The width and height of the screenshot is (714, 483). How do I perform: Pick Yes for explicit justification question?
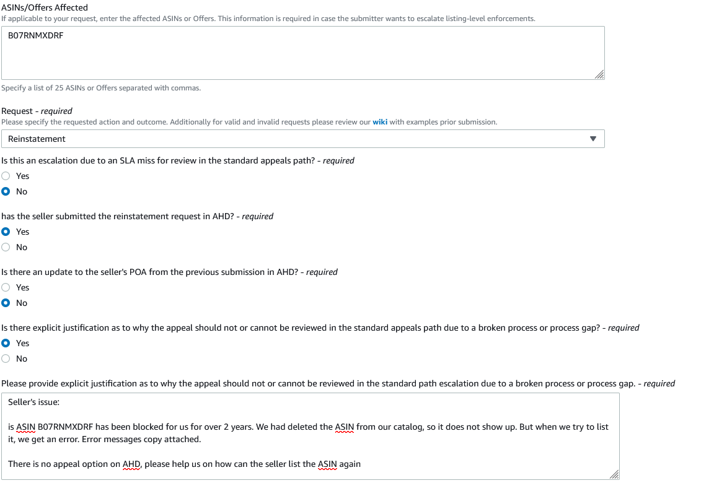[6, 344]
